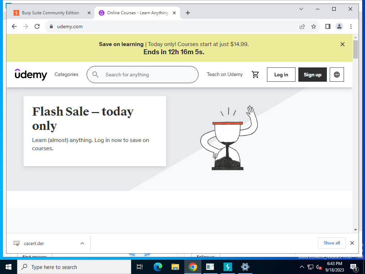Expand cacert.der download options chevron
The height and width of the screenshot is (274, 365).
[82, 243]
